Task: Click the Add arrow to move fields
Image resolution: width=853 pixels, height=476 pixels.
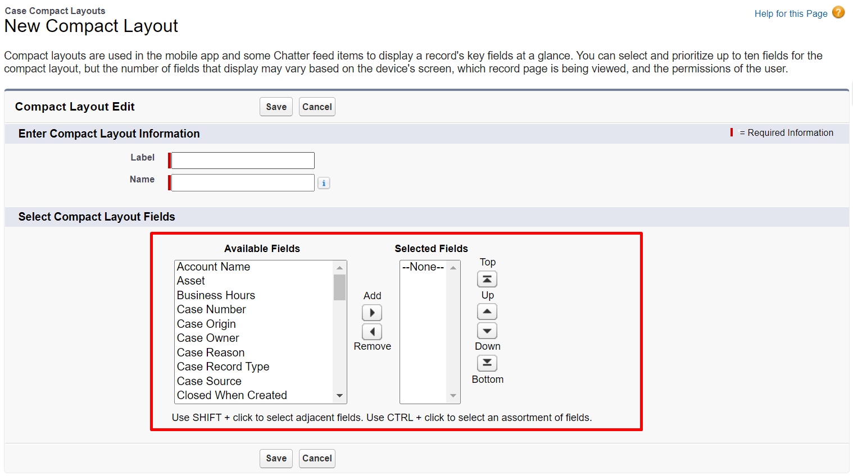Action: (x=372, y=312)
